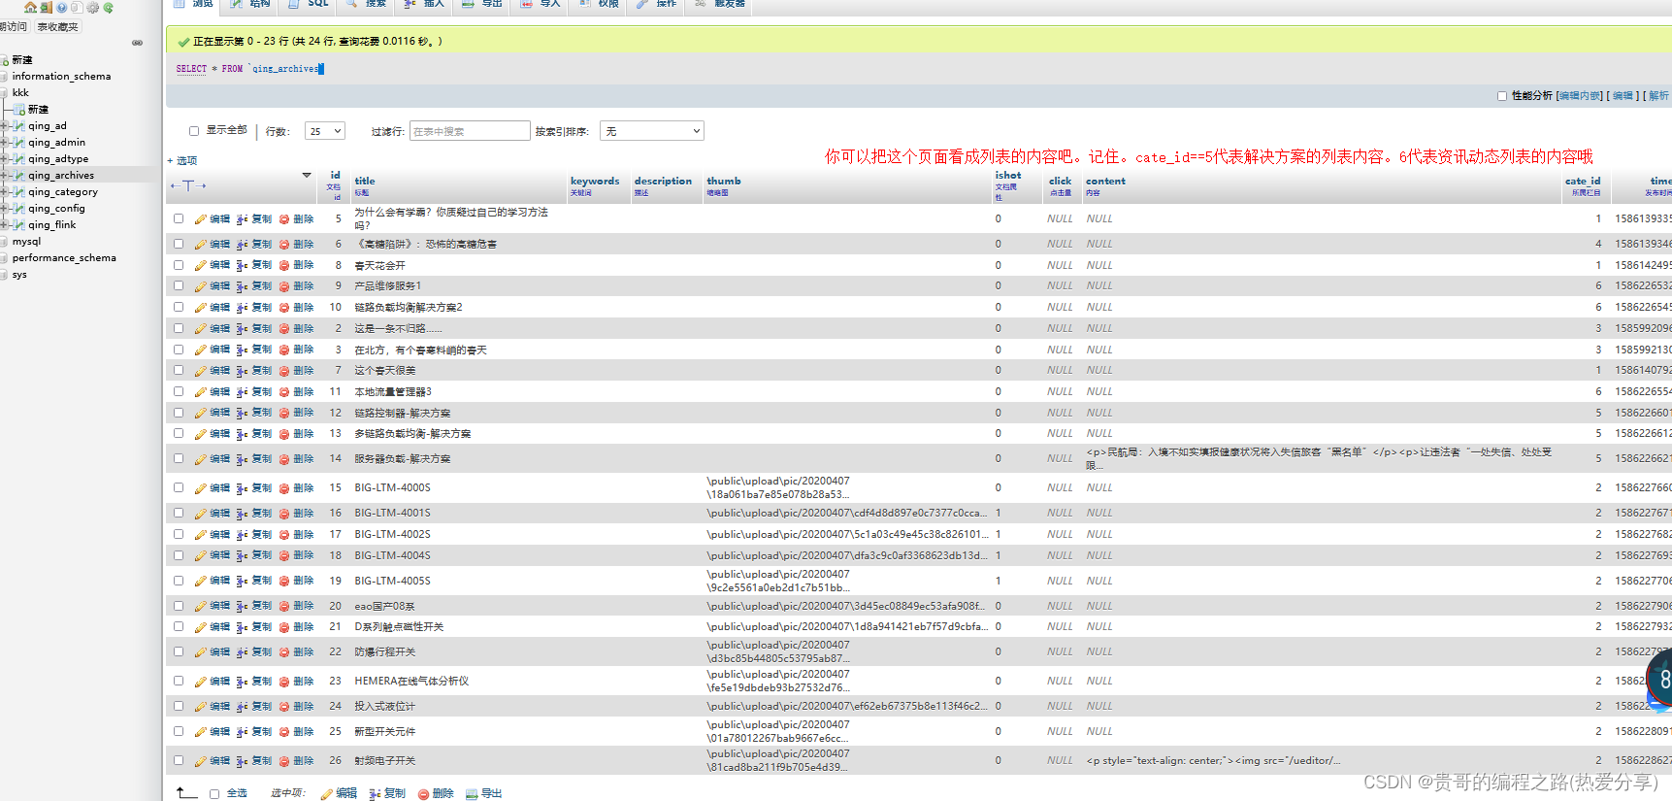Expand the qing_category tree node

(5, 191)
